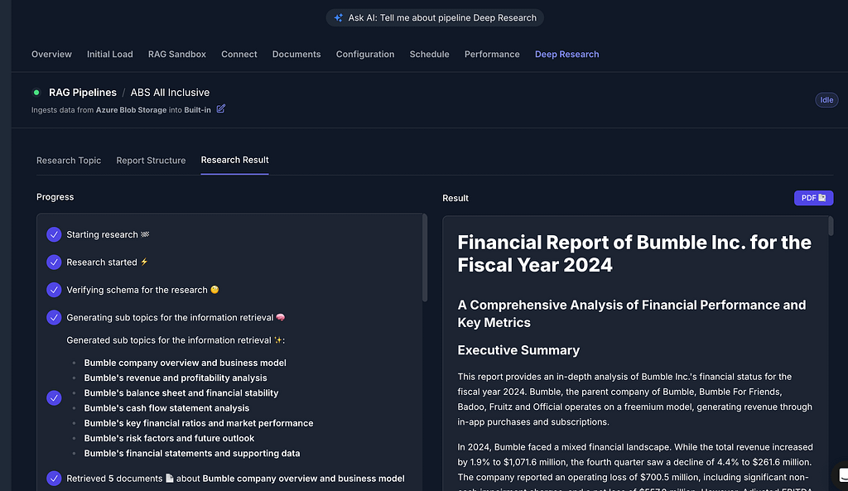This screenshot has width=848, height=491.
Task: Click the Verifying schema for the research step
Action: (x=142, y=290)
